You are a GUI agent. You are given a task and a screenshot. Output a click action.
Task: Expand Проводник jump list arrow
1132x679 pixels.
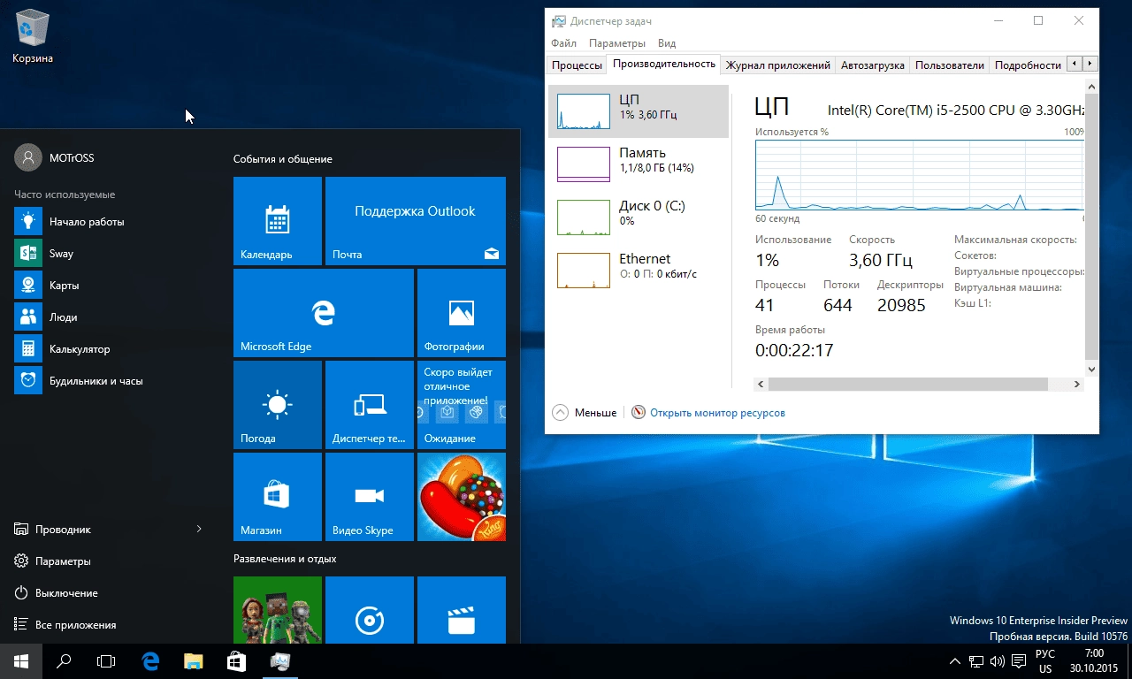pyautogui.click(x=199, y=530)
